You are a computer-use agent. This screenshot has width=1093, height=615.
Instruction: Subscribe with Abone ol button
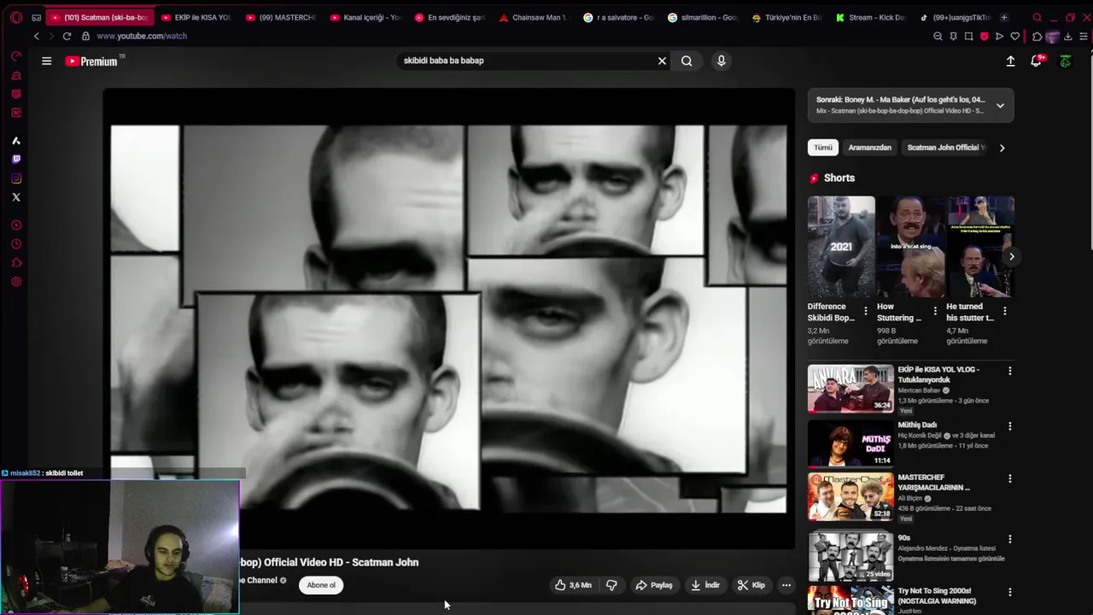tap(321, 585)
